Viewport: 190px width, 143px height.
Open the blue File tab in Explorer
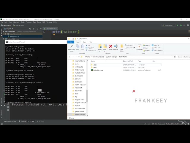coord(71,42)
